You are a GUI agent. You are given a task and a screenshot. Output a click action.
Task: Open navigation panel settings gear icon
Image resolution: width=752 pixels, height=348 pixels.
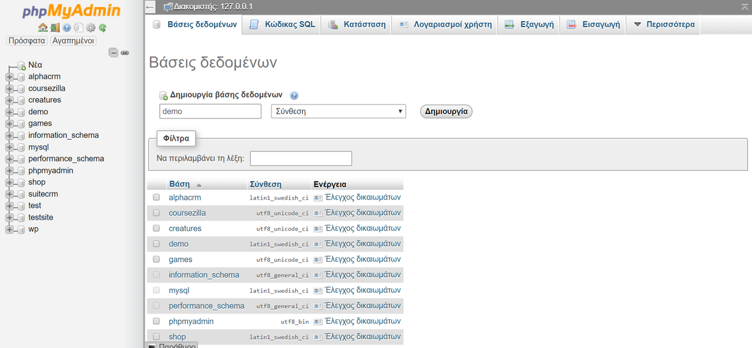tap(90, 28)
